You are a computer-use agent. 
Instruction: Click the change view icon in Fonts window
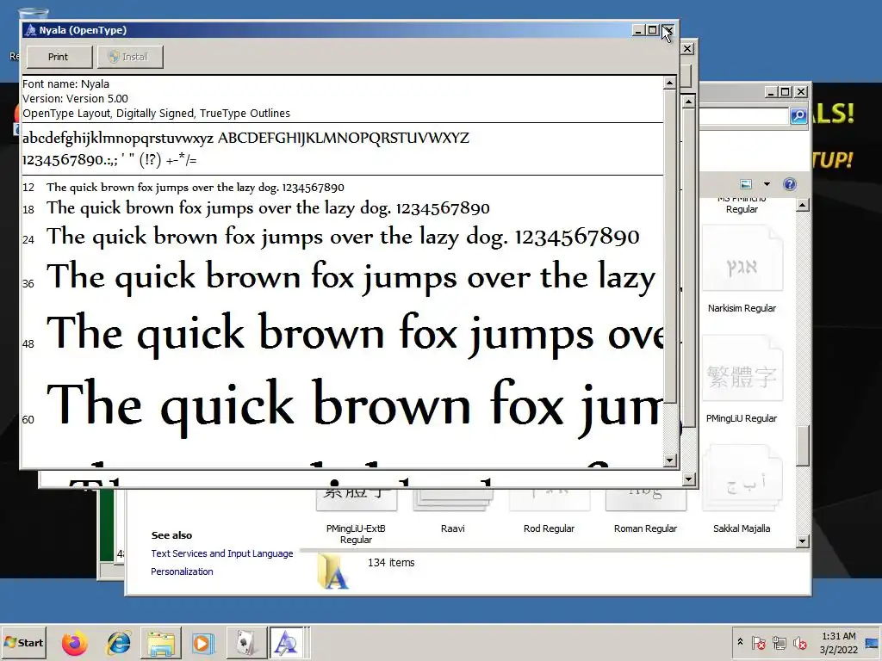pyautogui.click(x=746, y=184)
